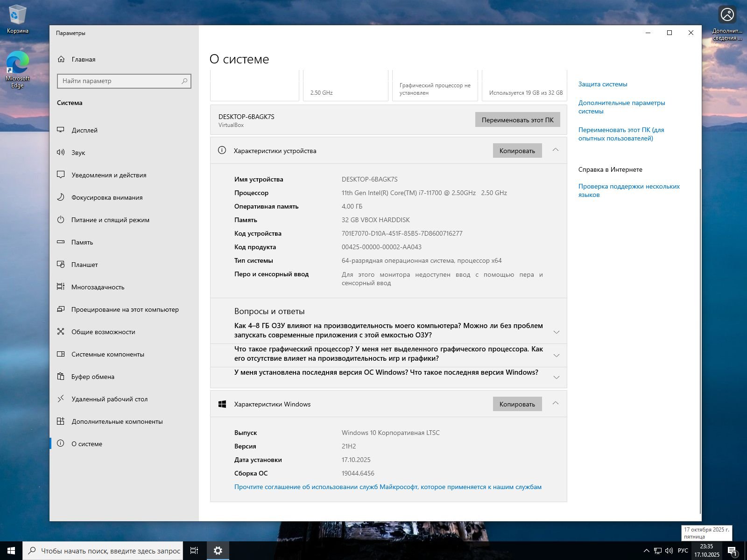Viewport: 747px width, 560px height.
Task: Click the Home icon in sidebar
Action: click(x=61, y=59)
